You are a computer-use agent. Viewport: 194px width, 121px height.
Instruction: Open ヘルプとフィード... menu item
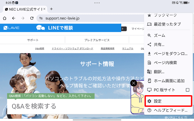pos(168,110)
